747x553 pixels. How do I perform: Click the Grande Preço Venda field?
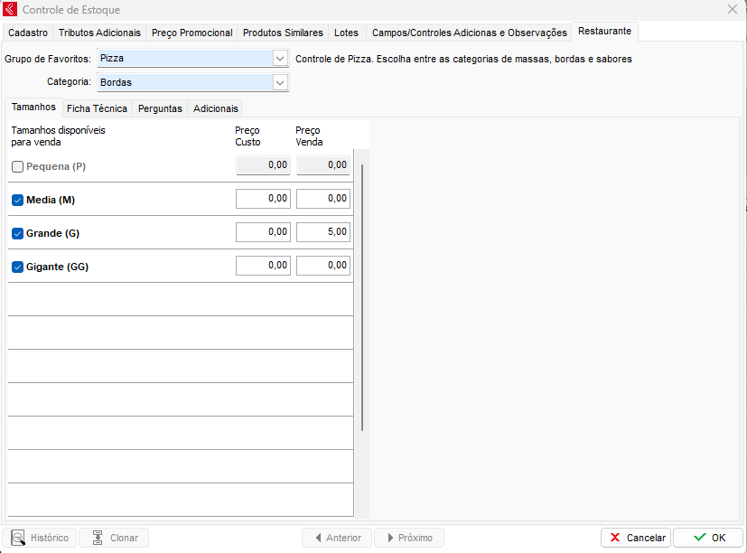(x=323, y=232)
